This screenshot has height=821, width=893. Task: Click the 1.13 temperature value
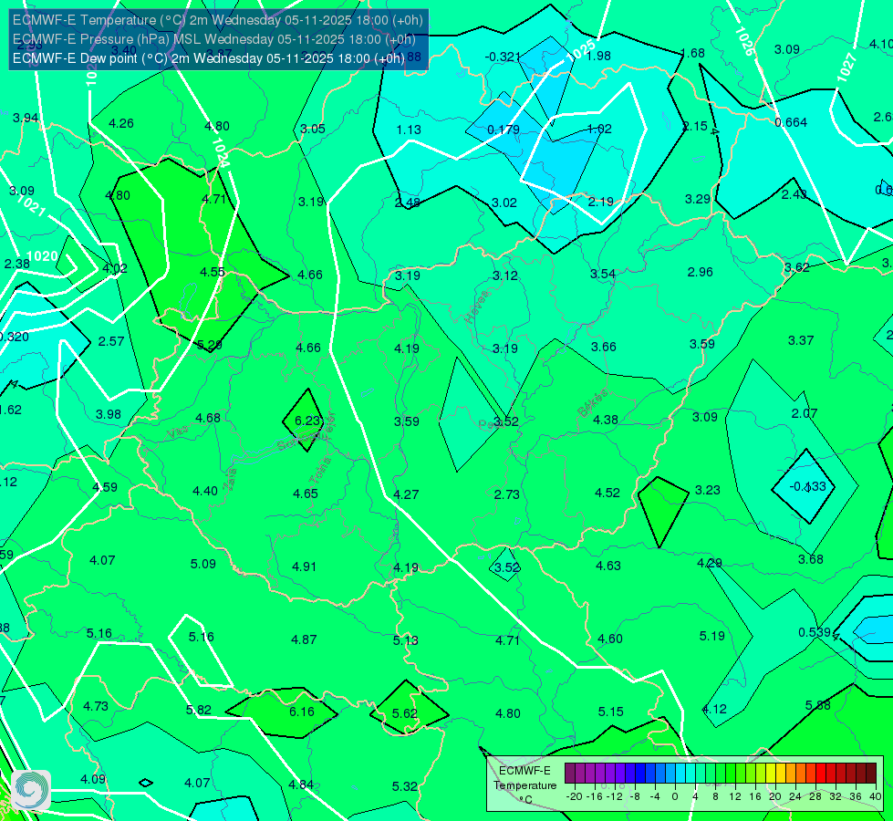409,130
